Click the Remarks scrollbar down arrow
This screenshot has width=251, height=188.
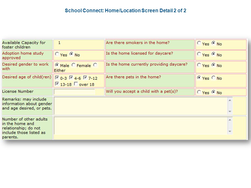point(230,111)
